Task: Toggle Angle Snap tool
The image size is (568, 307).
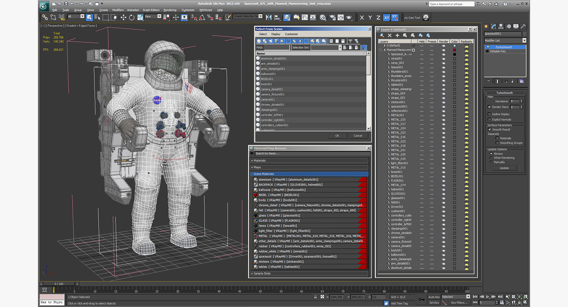Action: 202,17
